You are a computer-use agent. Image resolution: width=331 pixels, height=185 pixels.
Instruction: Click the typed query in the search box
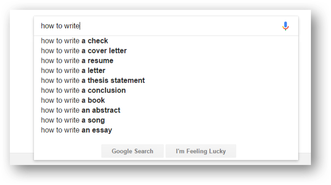point(60,26)
